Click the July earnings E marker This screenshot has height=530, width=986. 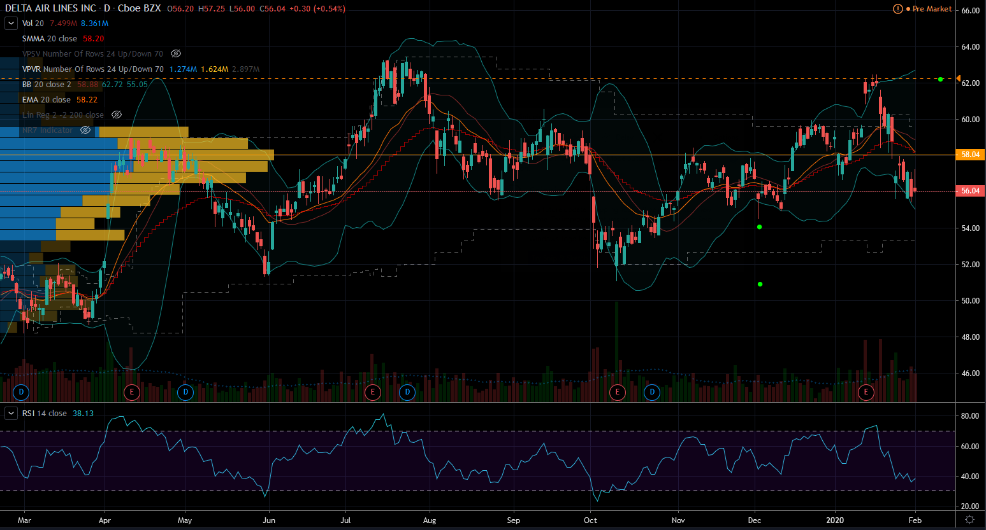pos(373,392)
